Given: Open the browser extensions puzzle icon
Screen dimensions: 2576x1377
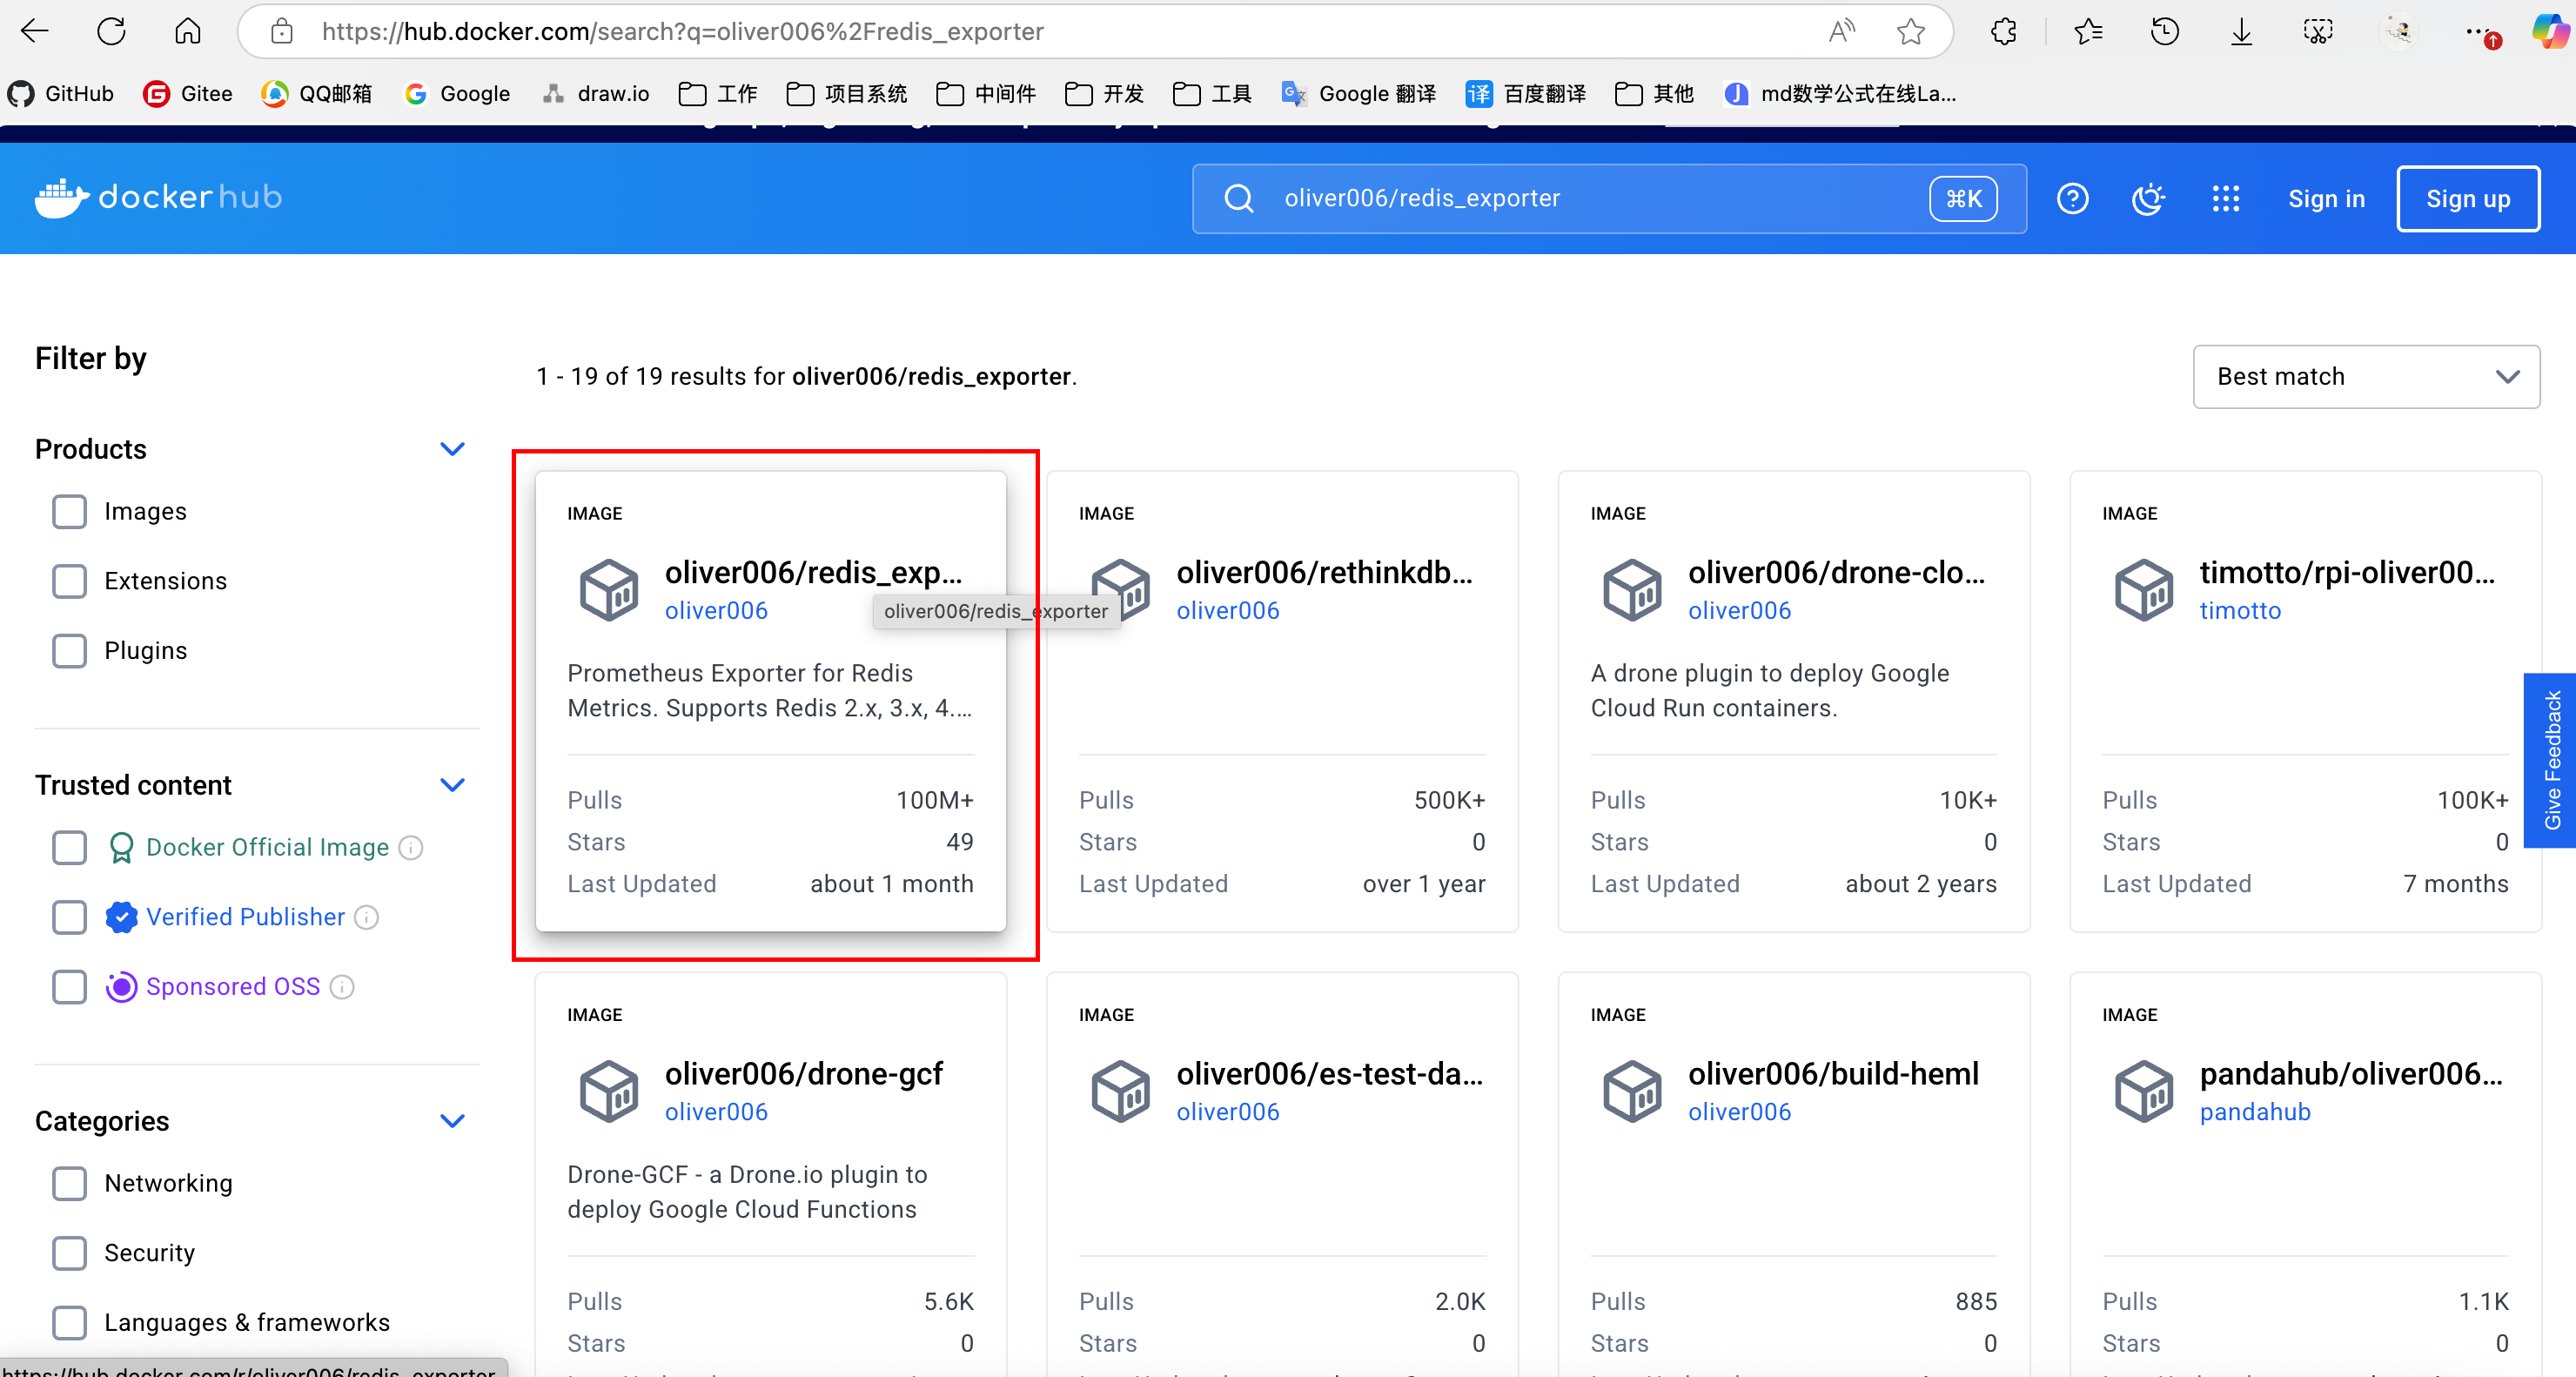Looking at the screenshot, I should (x=2004, y=31).
